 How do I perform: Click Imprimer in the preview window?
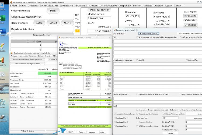tap(92, 132)
